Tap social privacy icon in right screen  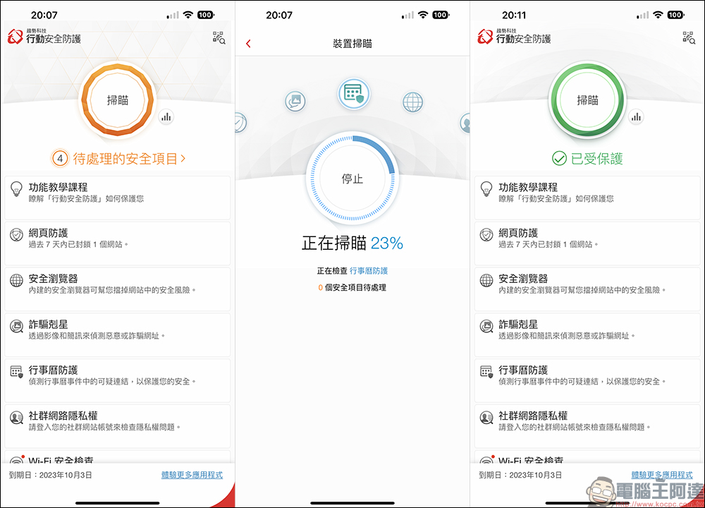pos(486,418)
